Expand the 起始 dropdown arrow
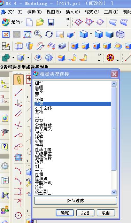 click(x=22, y=22)
